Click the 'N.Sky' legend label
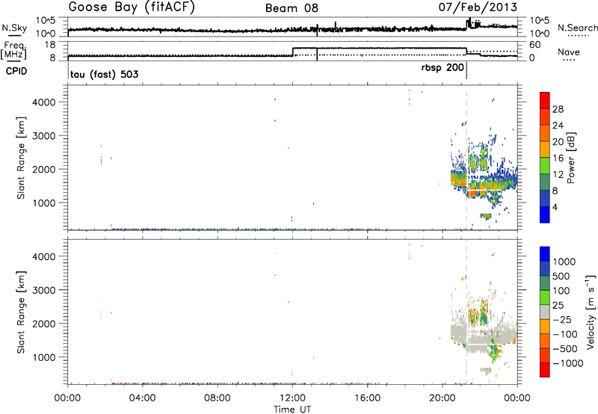This screenshot has height=414, width=598. tap(14, 28)
